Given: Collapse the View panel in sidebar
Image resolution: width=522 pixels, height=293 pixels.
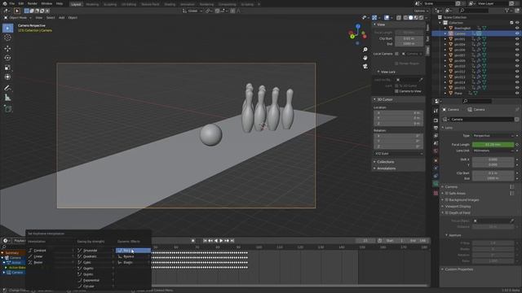Looking at the screenshot, I should 375,24.
